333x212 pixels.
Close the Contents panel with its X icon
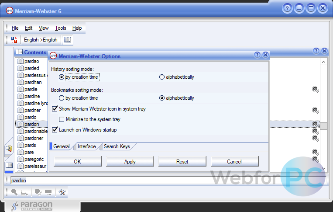pyautogui.click(x=324, y=51)
